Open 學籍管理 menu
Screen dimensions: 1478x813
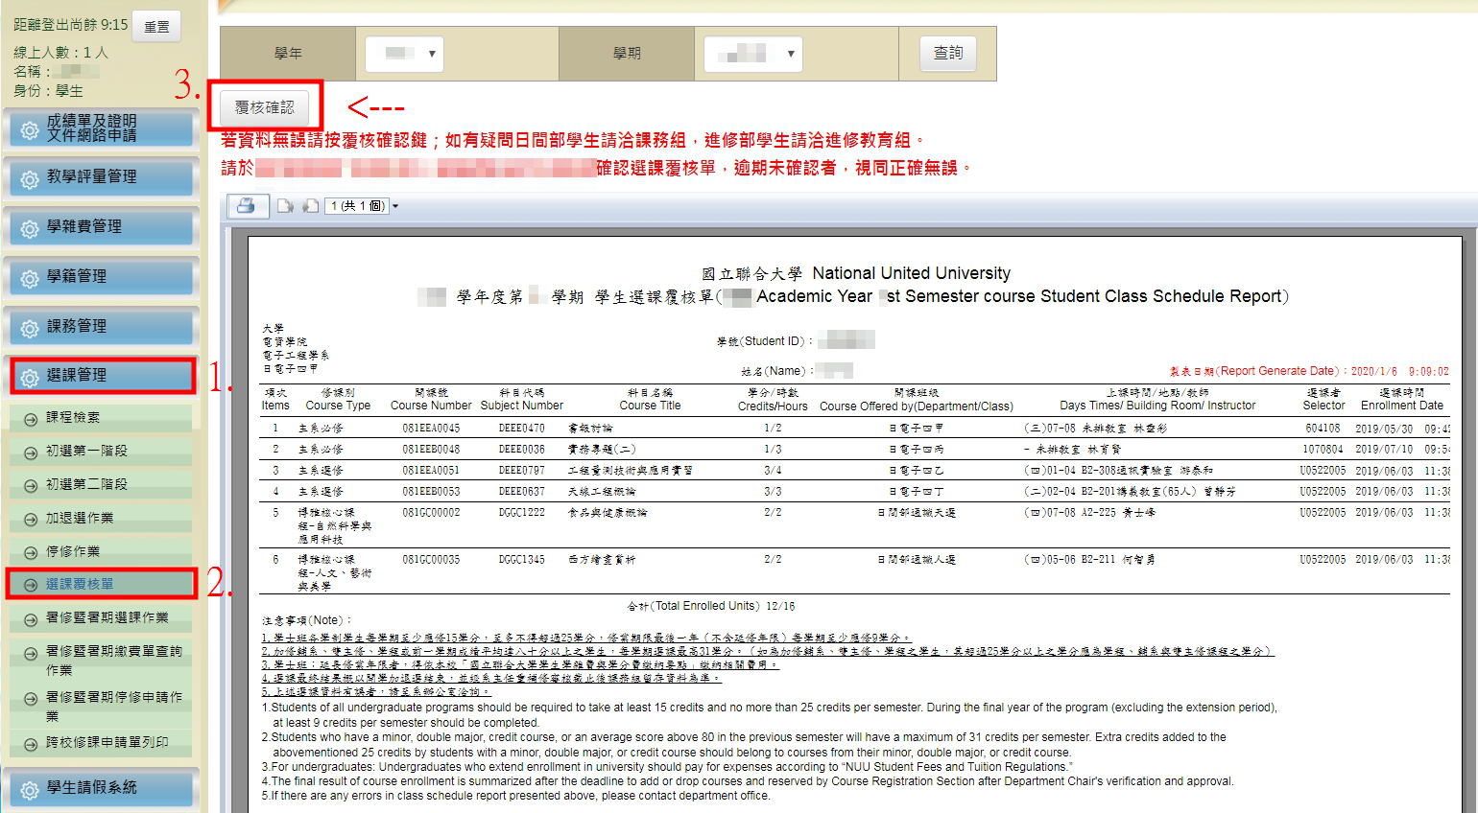click(x=101, y=277)
